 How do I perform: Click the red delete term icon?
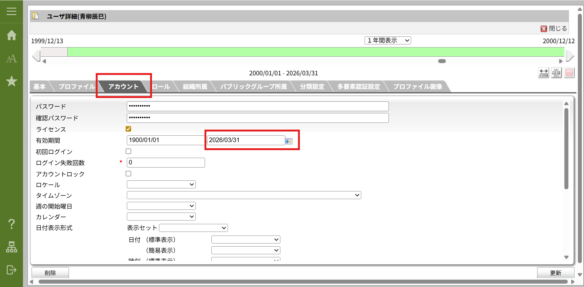(569, 73)
